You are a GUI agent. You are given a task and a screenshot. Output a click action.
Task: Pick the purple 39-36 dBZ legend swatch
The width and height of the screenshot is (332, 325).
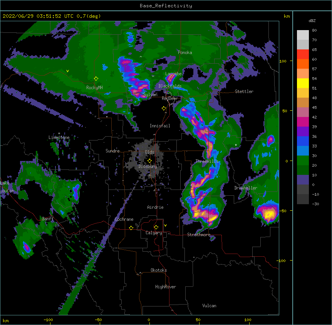pos(303,131)
